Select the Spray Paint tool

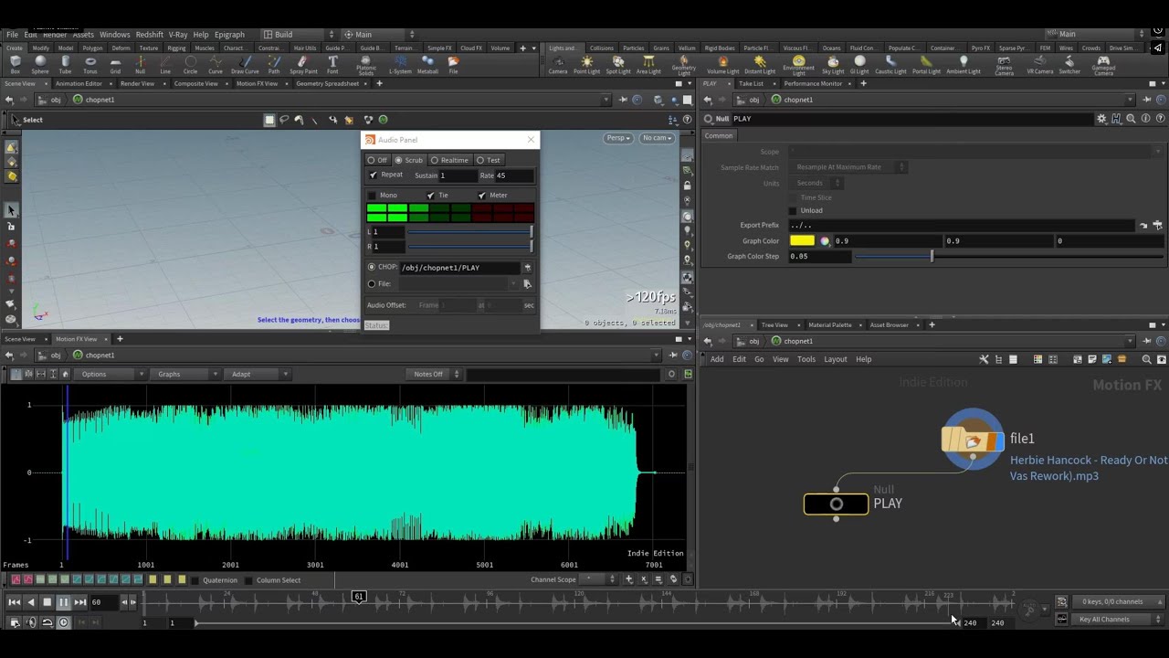coord(303,65)
